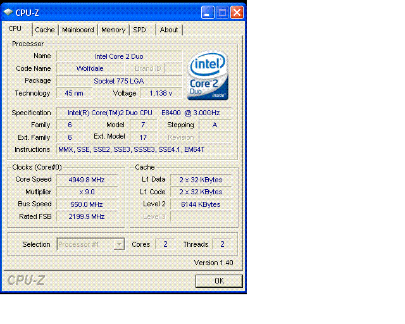Click the L1 Code value '2 x 32 KBytes'
This screenshot has height=324, width=405.
(201, 192)
